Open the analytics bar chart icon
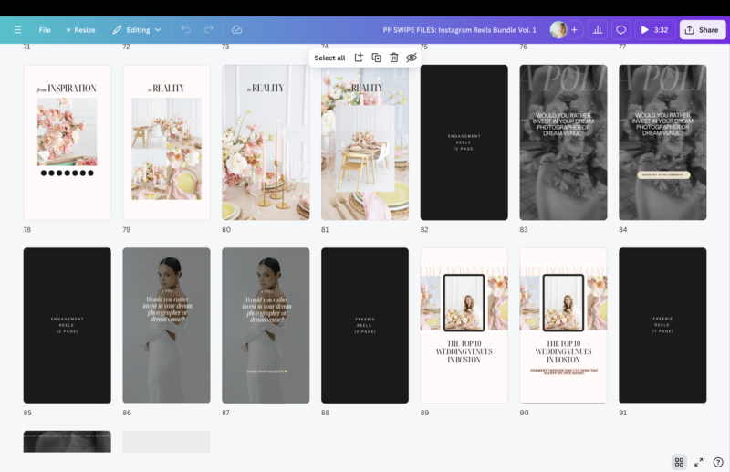Screen dimensions: 730x472 [598, 30]
